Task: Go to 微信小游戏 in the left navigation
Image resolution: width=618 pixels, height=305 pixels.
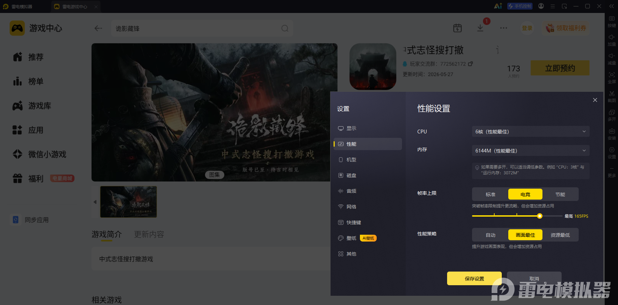Action: tap(39, 154)
